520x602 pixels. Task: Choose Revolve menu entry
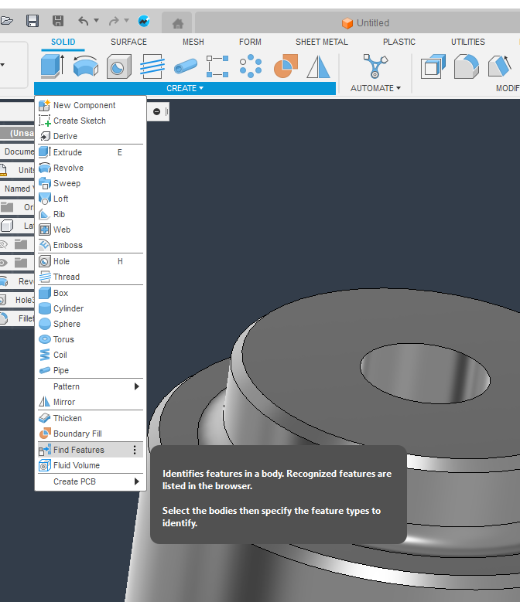coord(91,168)
